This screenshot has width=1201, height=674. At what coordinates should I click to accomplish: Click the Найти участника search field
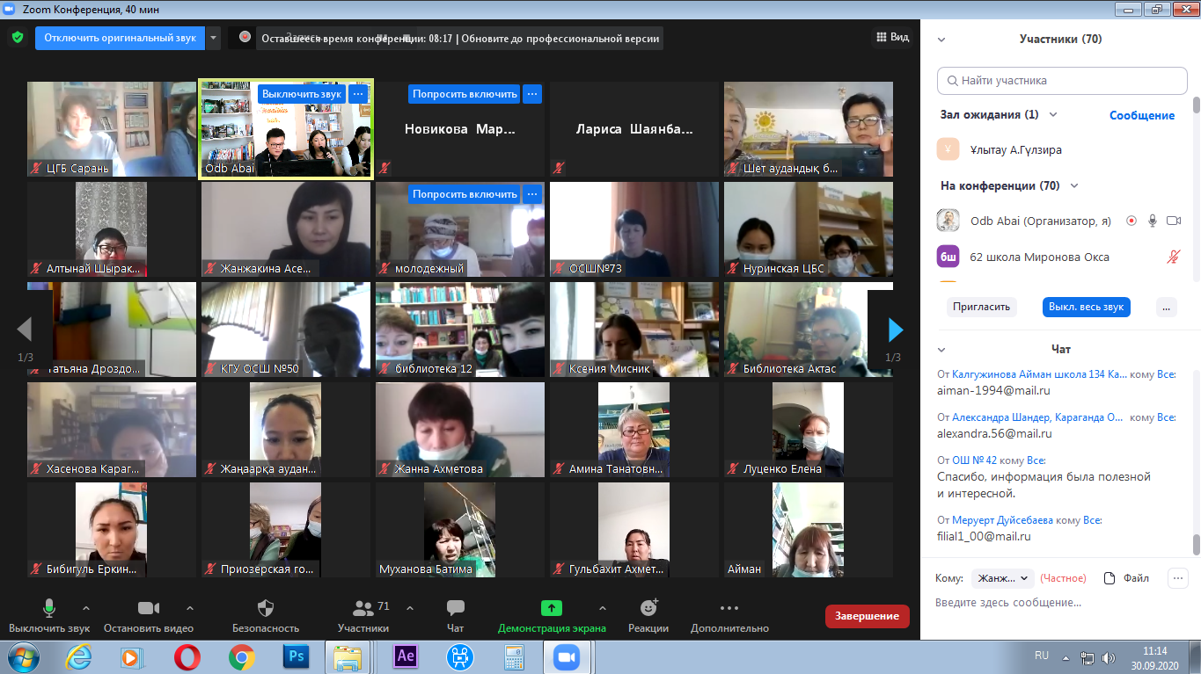click(x=1062, y=81)
